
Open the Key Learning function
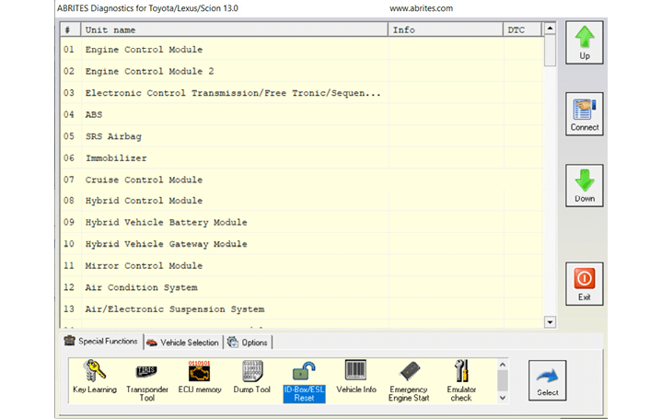coord(95,378)
